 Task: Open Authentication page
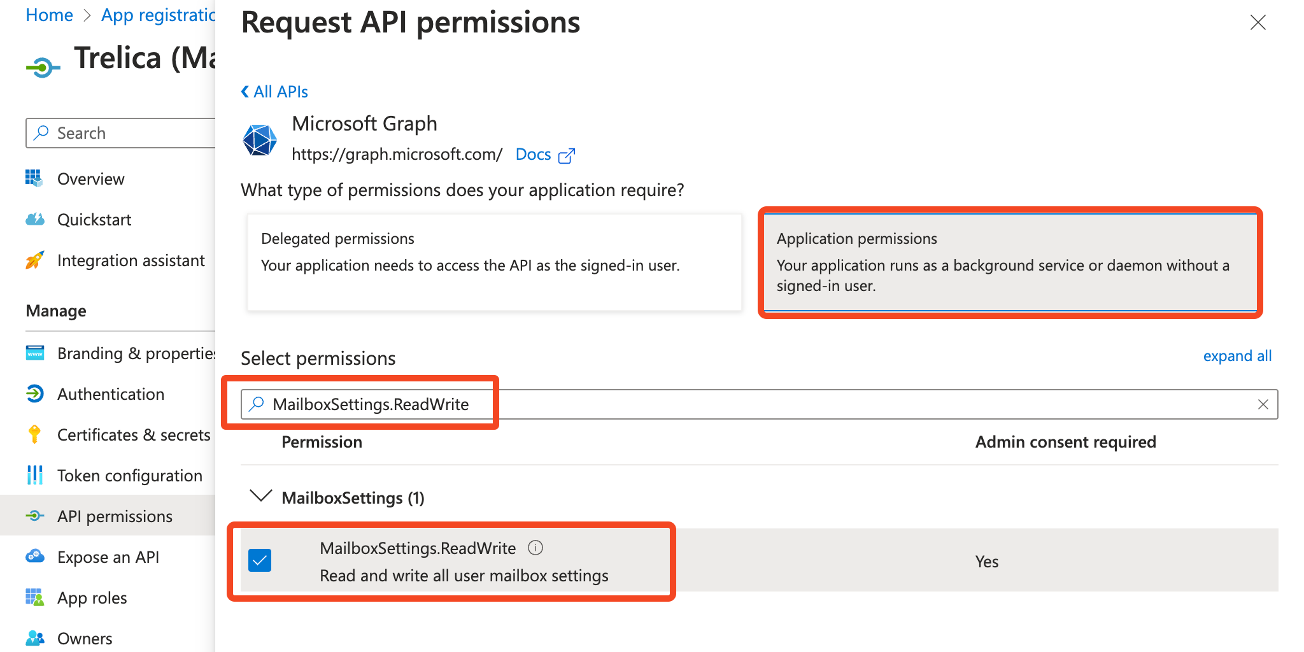click(111, 394)
